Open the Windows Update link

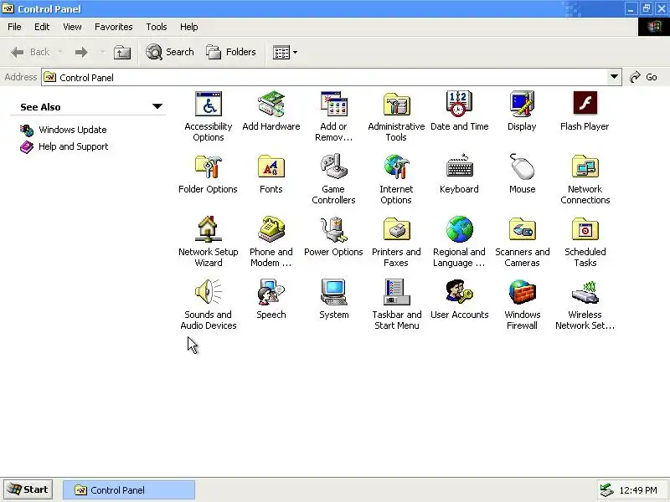click(x=73, y=130)
